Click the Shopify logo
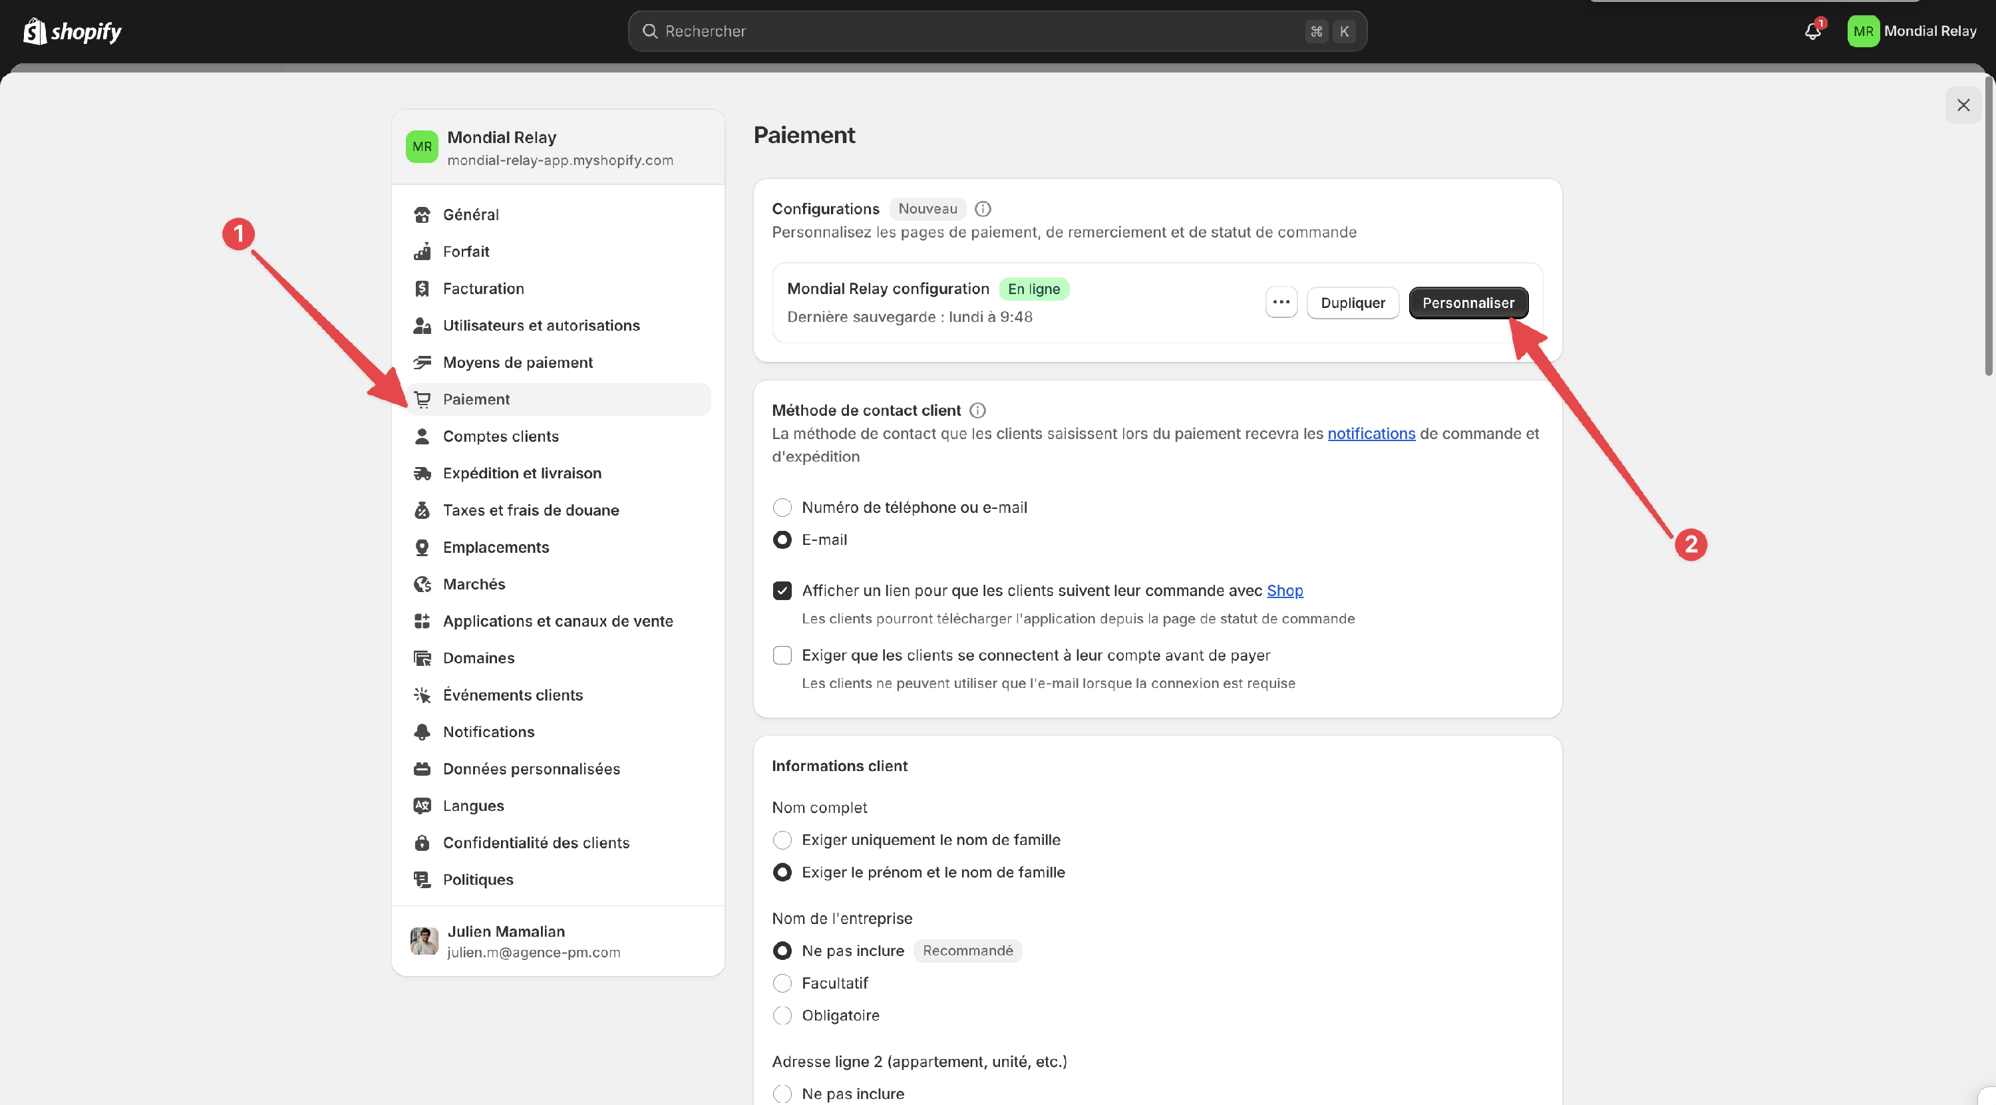Screen dimensions: 1996x1105 [x=73, y=31]
